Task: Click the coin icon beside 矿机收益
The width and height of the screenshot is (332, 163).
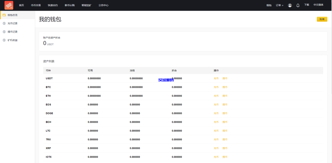Action: [x=4, y=40]
